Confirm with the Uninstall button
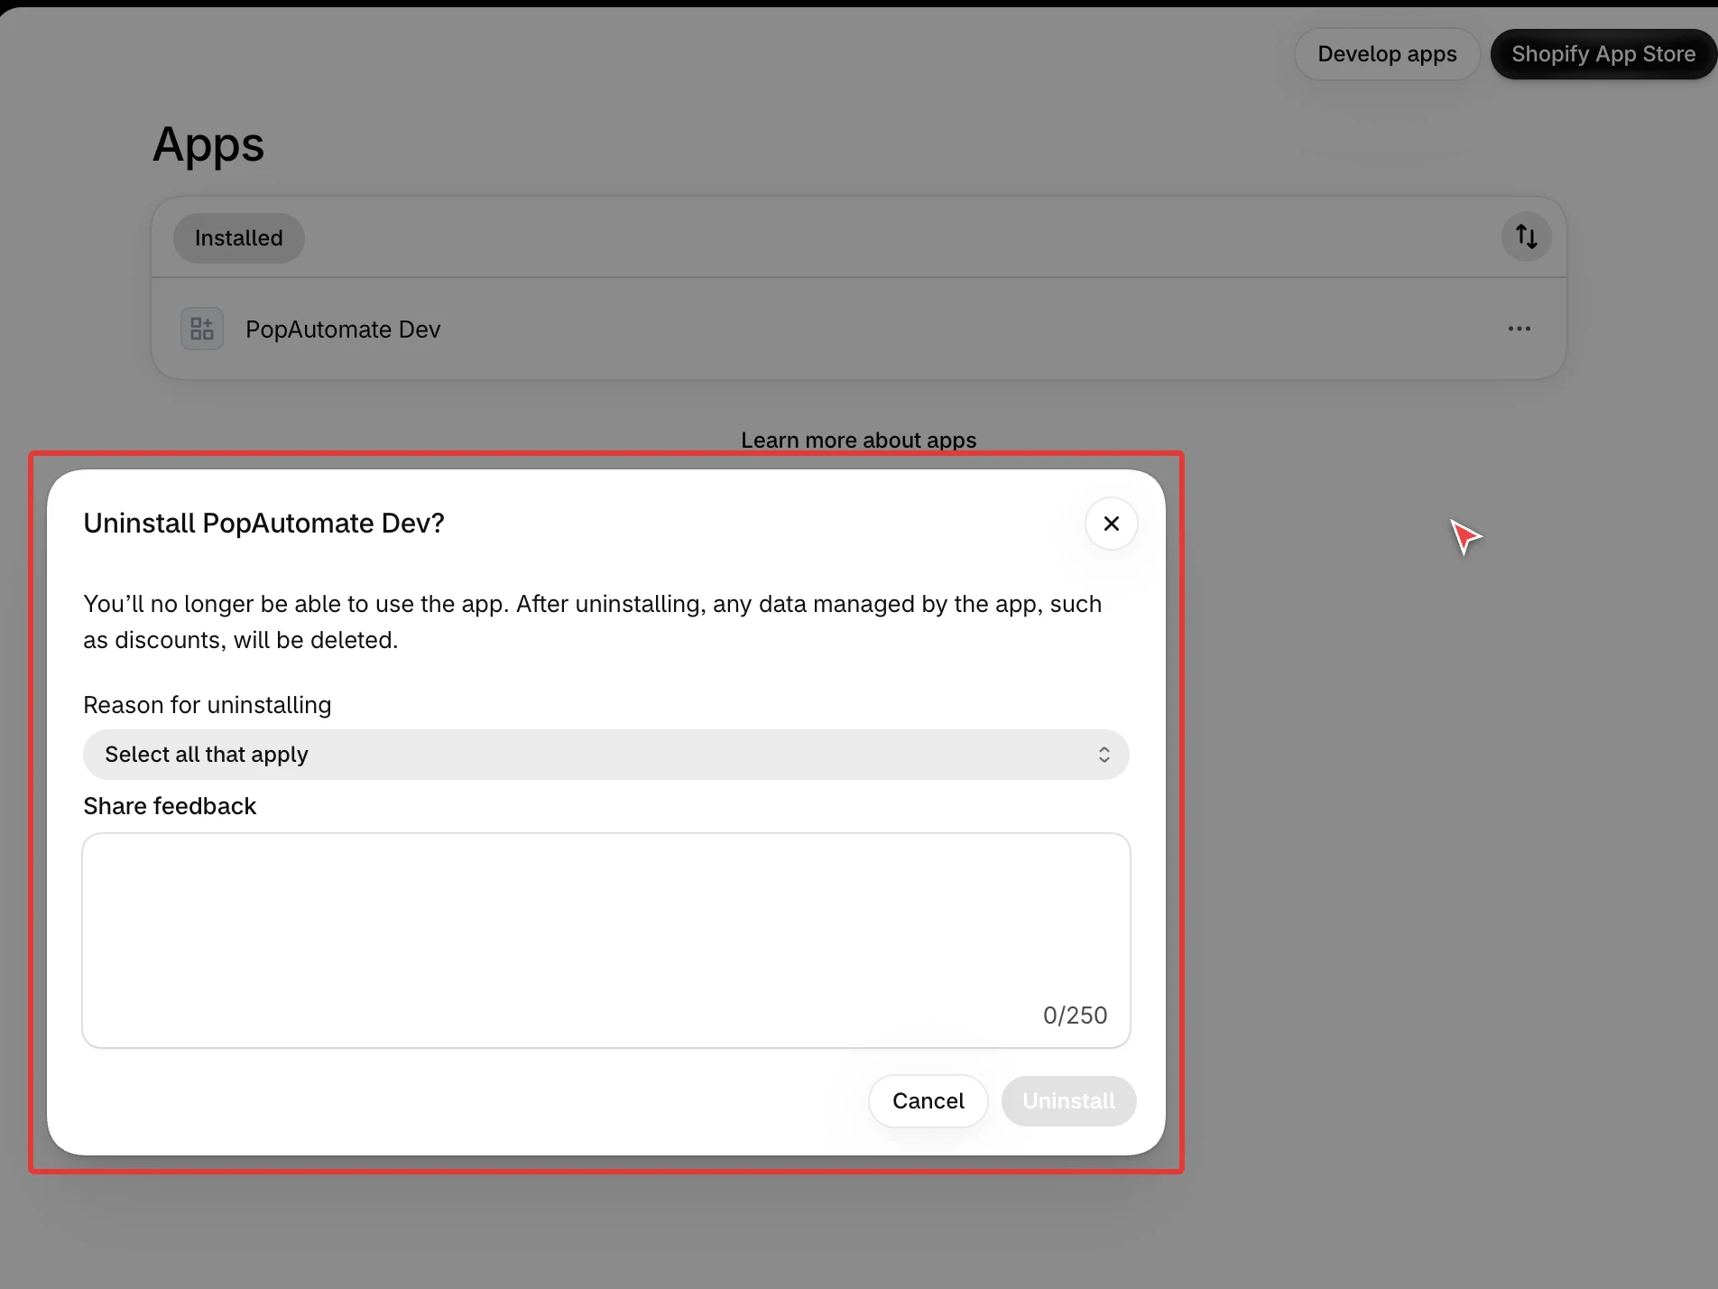The image size is (1718, 1289). (x=1068, y=1100)
